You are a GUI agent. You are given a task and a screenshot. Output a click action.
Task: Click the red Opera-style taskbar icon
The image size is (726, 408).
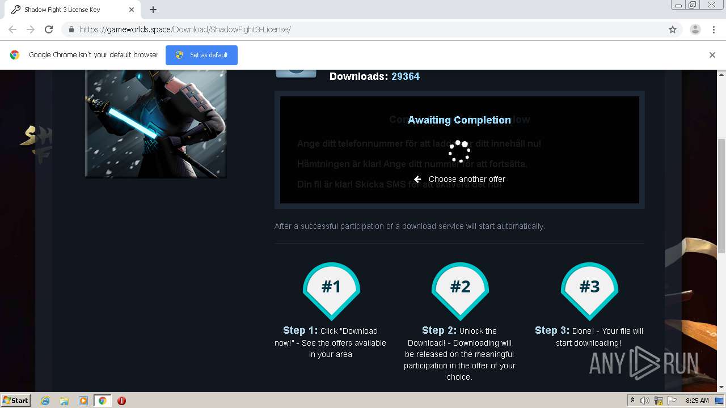121,401
